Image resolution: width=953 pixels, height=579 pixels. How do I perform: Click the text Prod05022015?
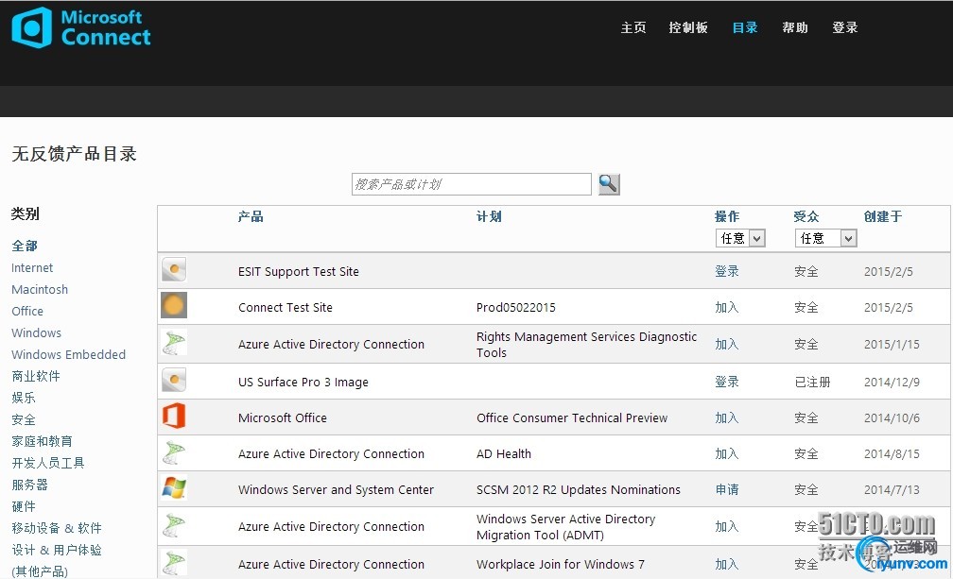coord(516,307)
